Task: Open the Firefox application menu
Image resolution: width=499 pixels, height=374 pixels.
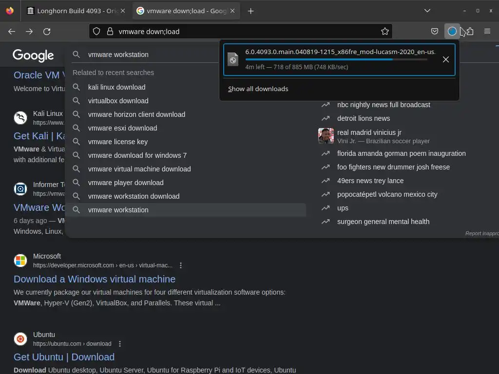Action: [487, 31]
